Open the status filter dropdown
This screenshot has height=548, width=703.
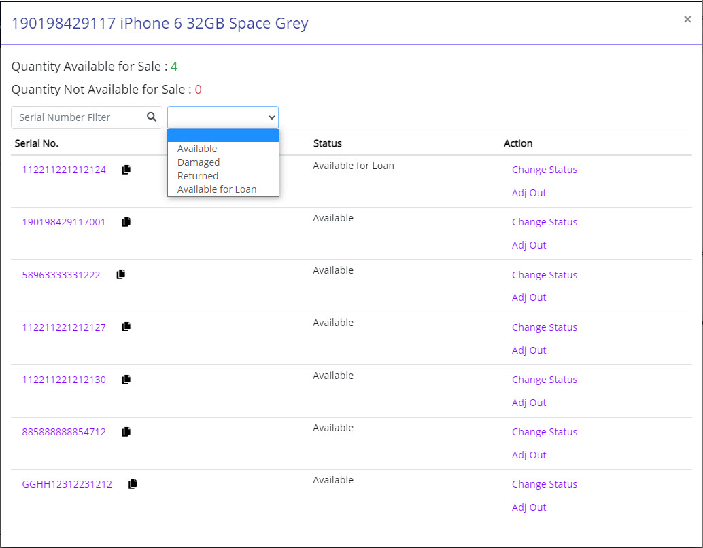[223, 117]
